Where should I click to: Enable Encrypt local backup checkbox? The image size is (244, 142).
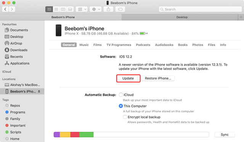pyautogui.click(x=125, y=117)
